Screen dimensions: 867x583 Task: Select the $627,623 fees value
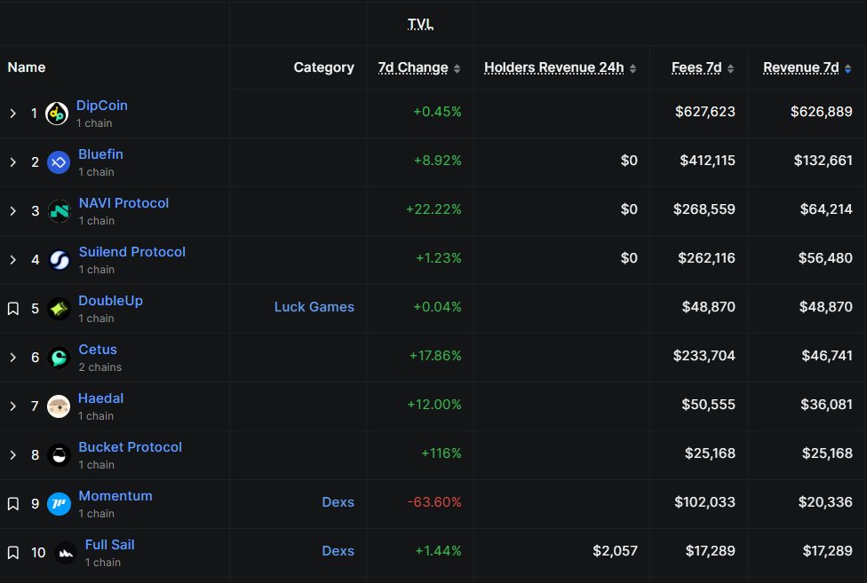click(705, 112)
